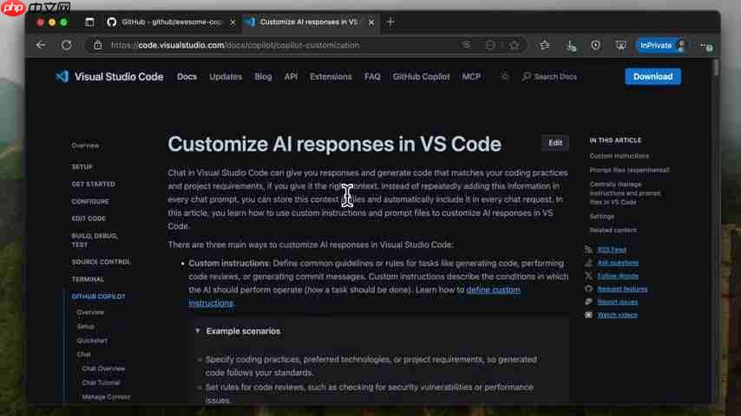Image resolution: width=741 pixels, height=416 pixels.
Task: Go back using the browser back arrow
Action: [41, 45]
